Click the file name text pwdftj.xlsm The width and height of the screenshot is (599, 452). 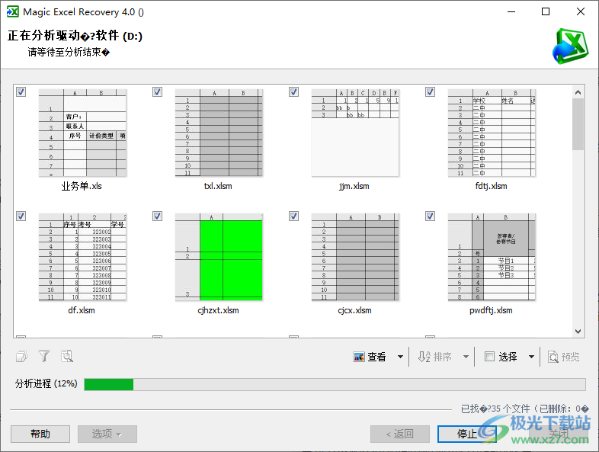click(491, 311)
